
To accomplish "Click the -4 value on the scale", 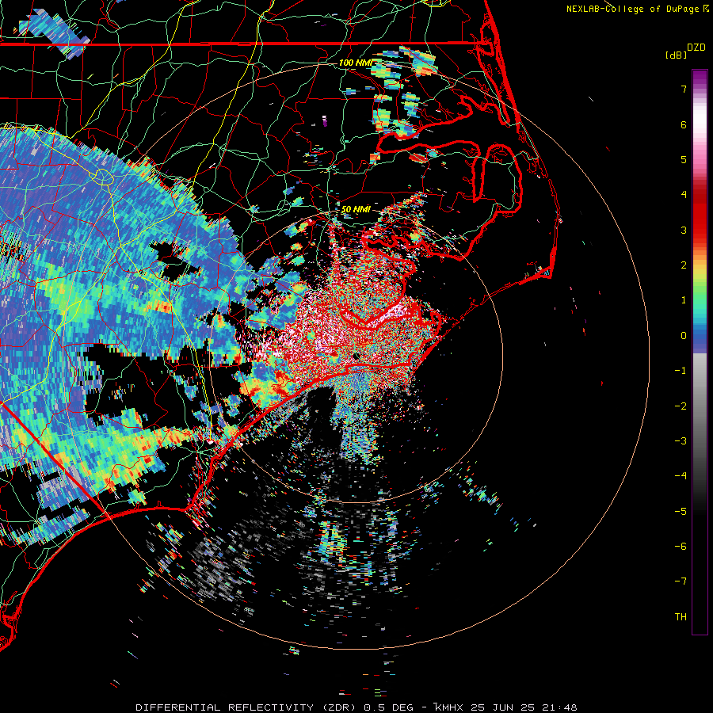I will (x=681, y=476).
